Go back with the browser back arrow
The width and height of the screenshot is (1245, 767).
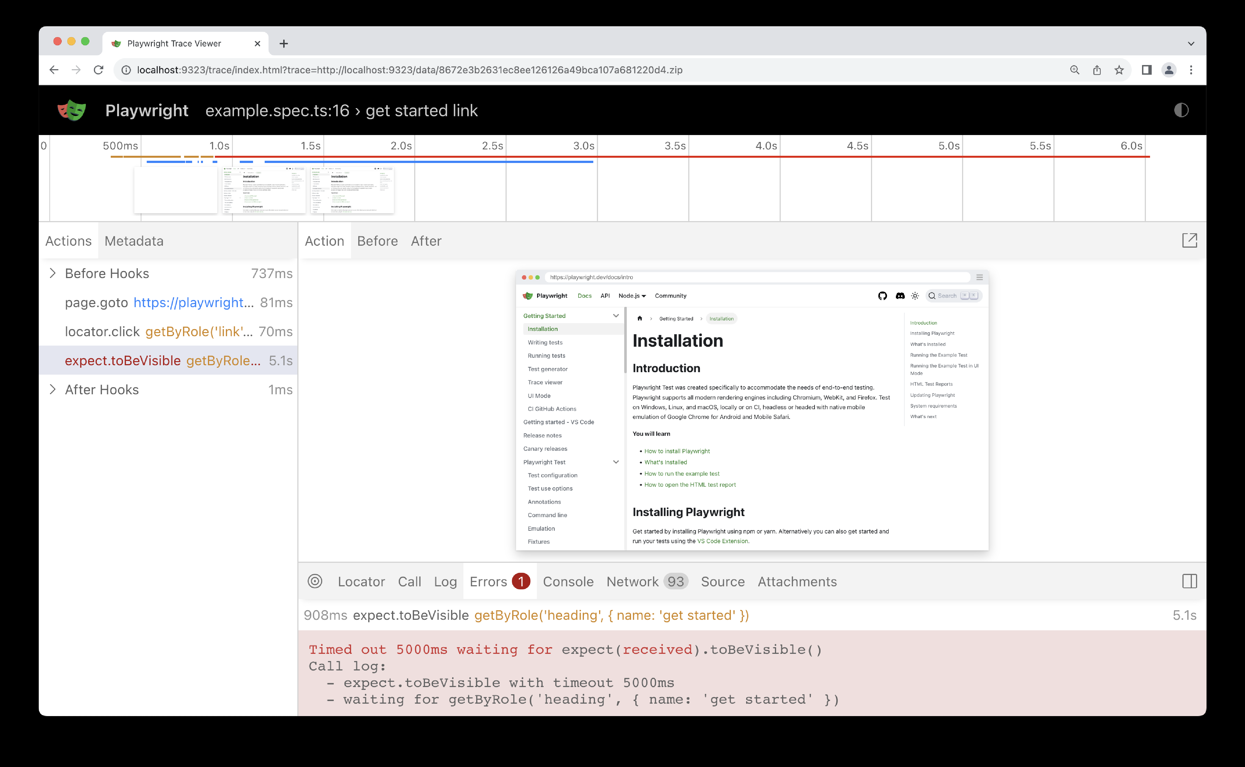[x=54, y=70]
